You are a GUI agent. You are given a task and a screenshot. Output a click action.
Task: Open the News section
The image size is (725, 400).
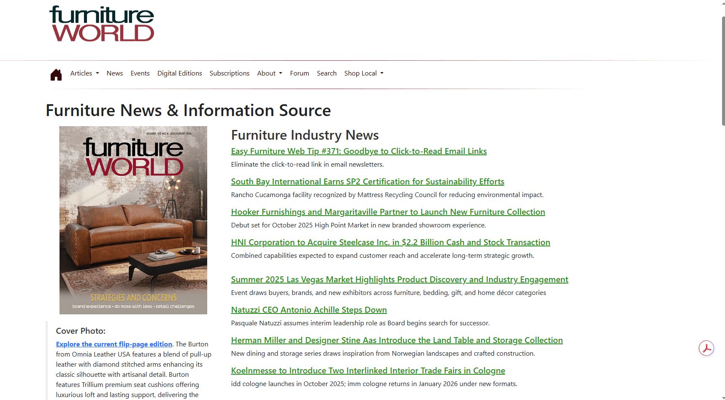pyautogui.click(x=114, y=73)
